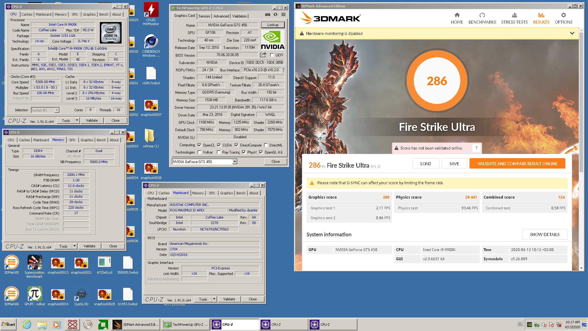This screenshot has width=588, height=331.
Task: Click GPU-Z refresh icon
Action: [x=275, y=14]
